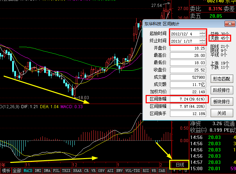Click month marker 12 on time axis
236x174 pixels.
[x=75, y=165]
